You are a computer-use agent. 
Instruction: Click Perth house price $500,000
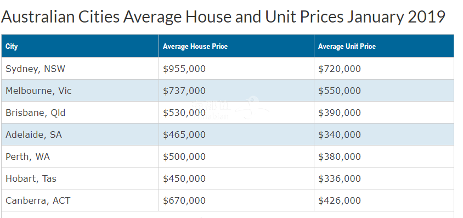tap(184, 156)
